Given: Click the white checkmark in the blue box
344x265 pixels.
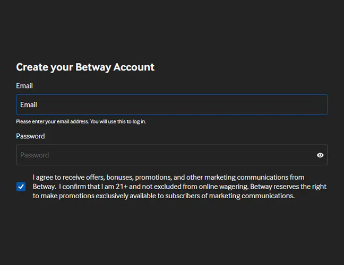Looking at the screenshot, I should tap(21, 187).
